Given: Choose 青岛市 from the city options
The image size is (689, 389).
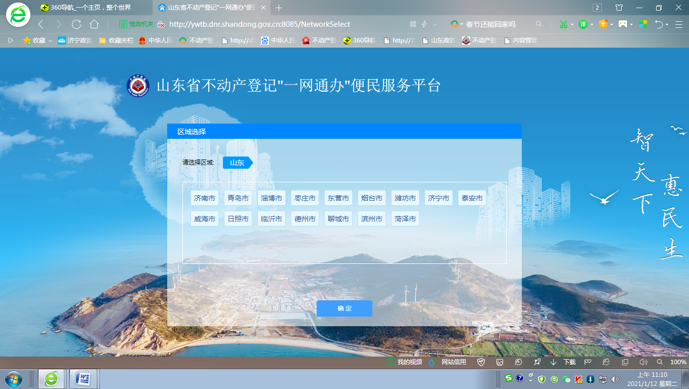Looking at the screenshot, I should tap(238, 198).
